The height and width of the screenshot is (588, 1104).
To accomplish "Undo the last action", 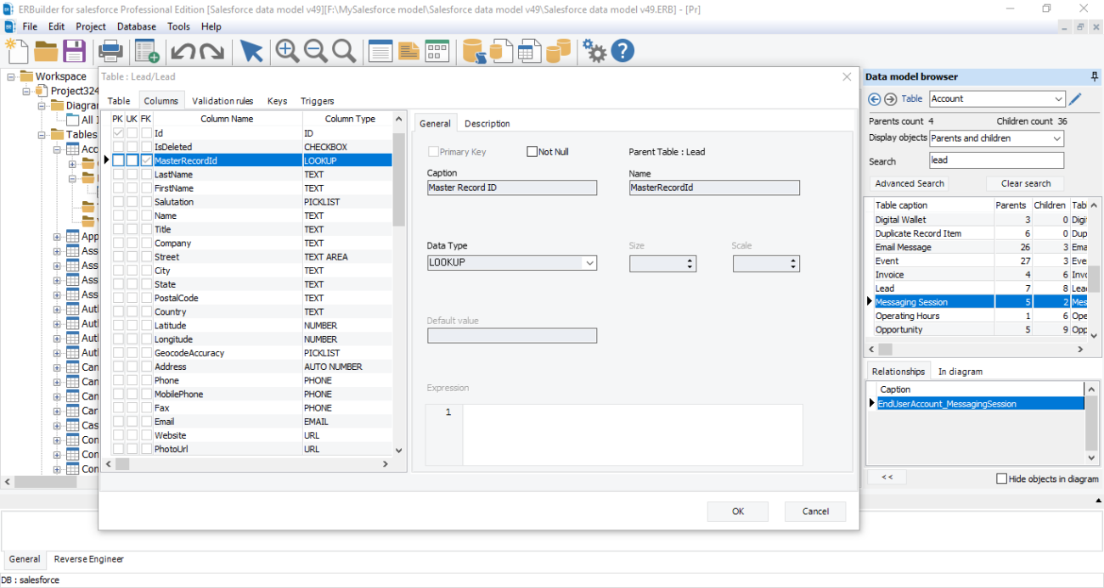I will (182, 52).
